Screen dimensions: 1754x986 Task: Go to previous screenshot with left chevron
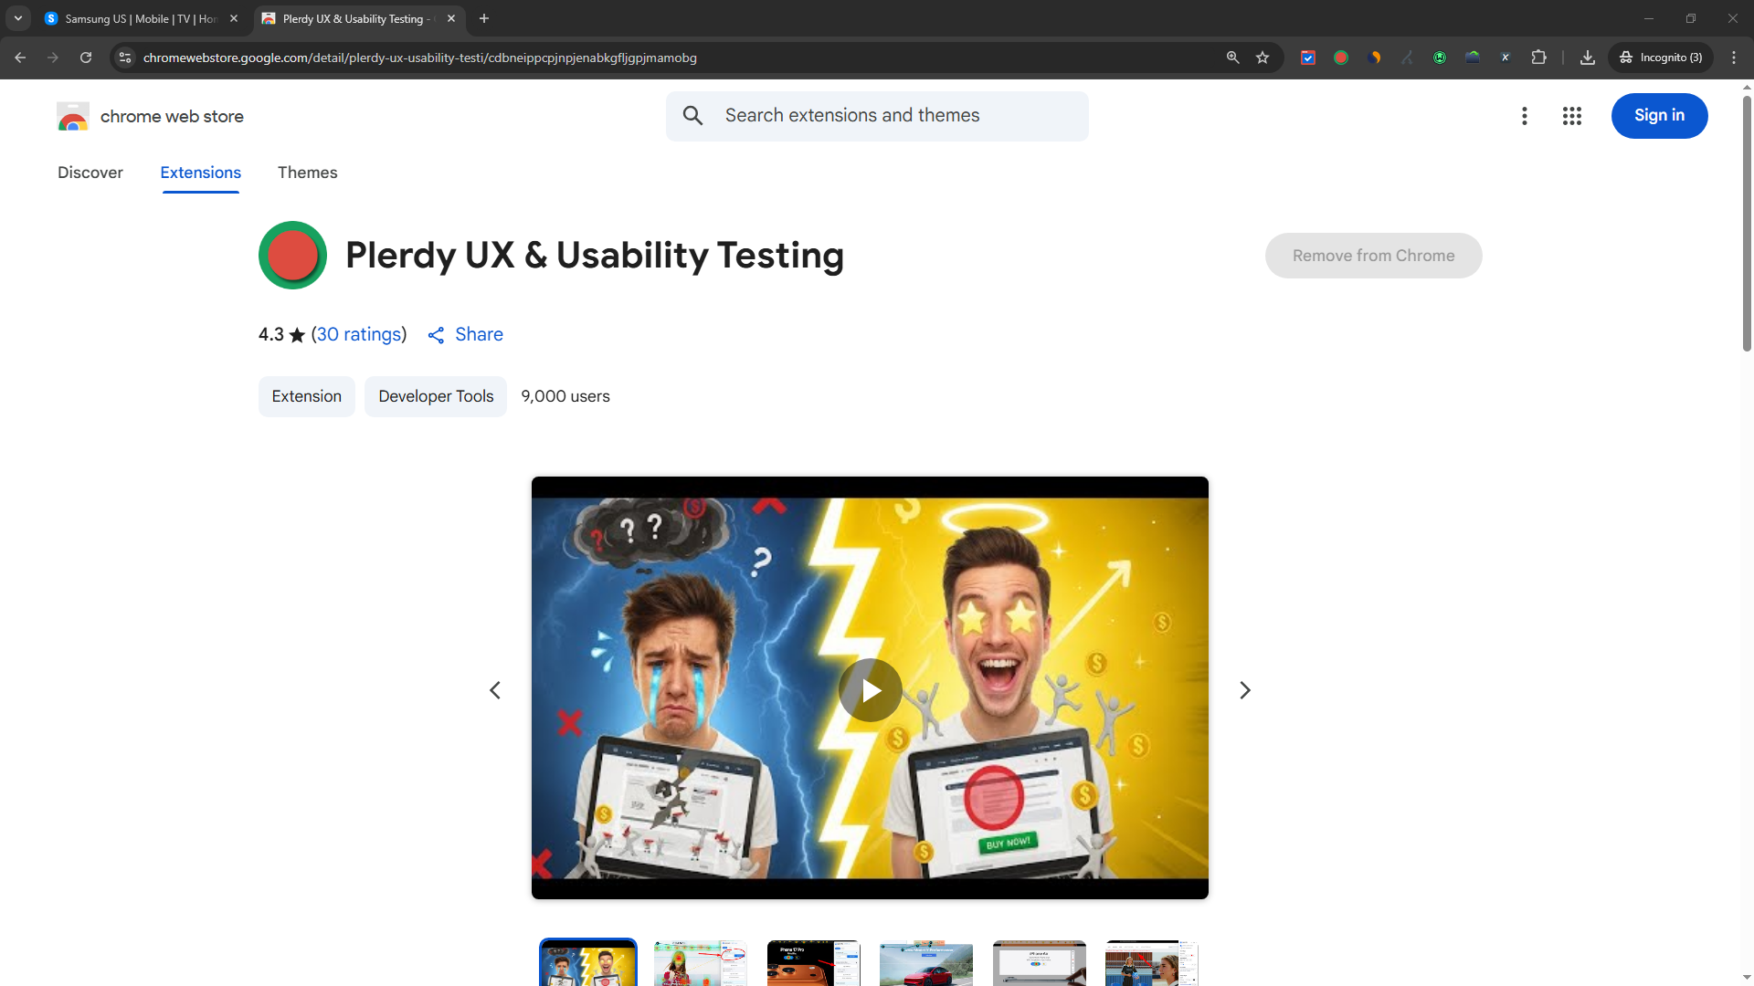coord(495,690)
